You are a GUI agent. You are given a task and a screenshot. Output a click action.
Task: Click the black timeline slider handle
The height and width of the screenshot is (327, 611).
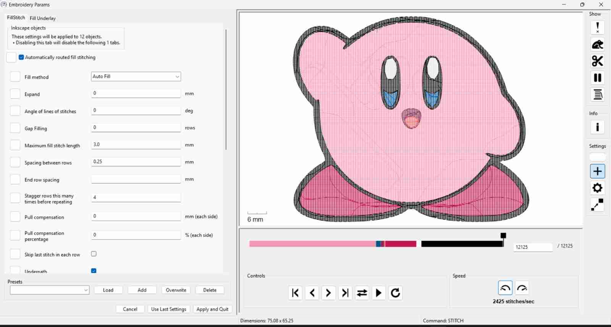pos(503,236)
